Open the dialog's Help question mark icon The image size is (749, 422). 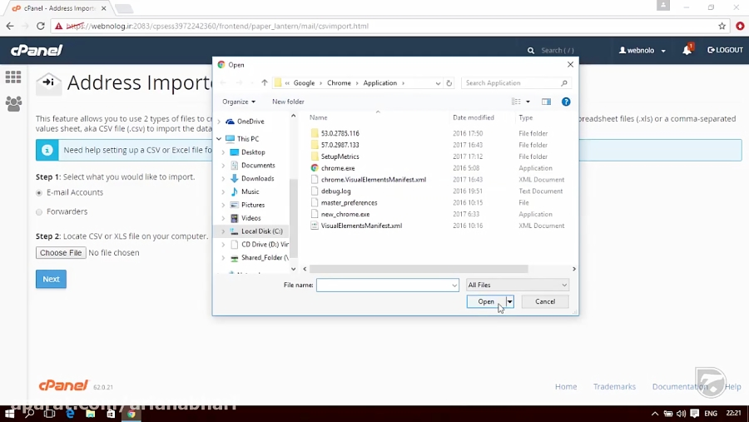pos(566,102)
